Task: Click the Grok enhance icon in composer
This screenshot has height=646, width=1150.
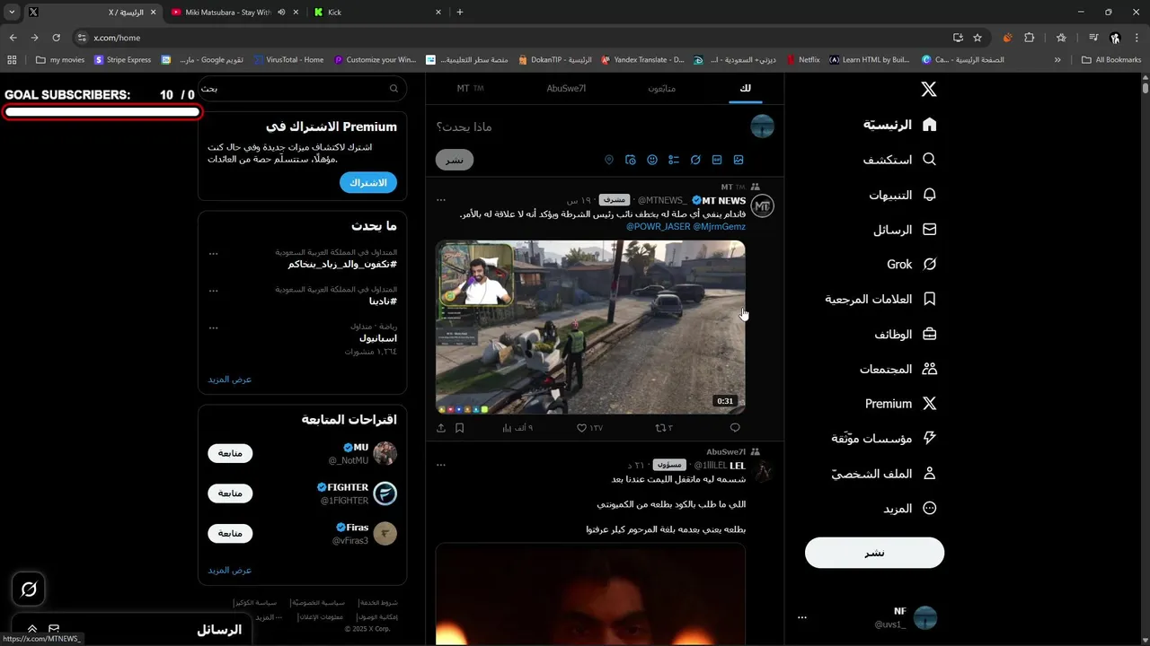Action: pyautogui.click(x=695, y=160)
